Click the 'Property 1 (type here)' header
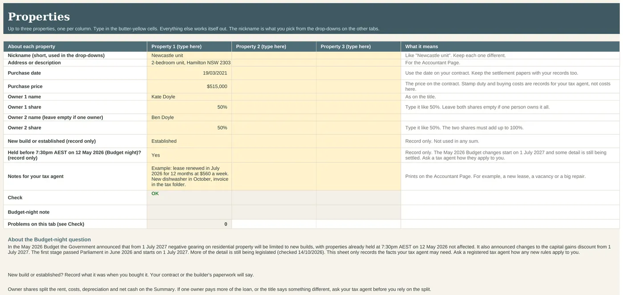Screen dimensions: 623x295 pyautogui.click(x=189, y=46)
